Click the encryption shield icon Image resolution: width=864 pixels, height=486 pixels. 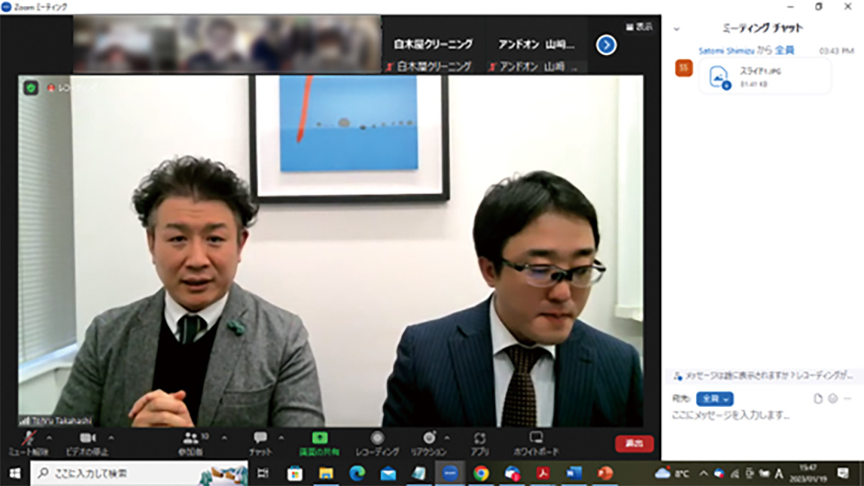[31, 88]
